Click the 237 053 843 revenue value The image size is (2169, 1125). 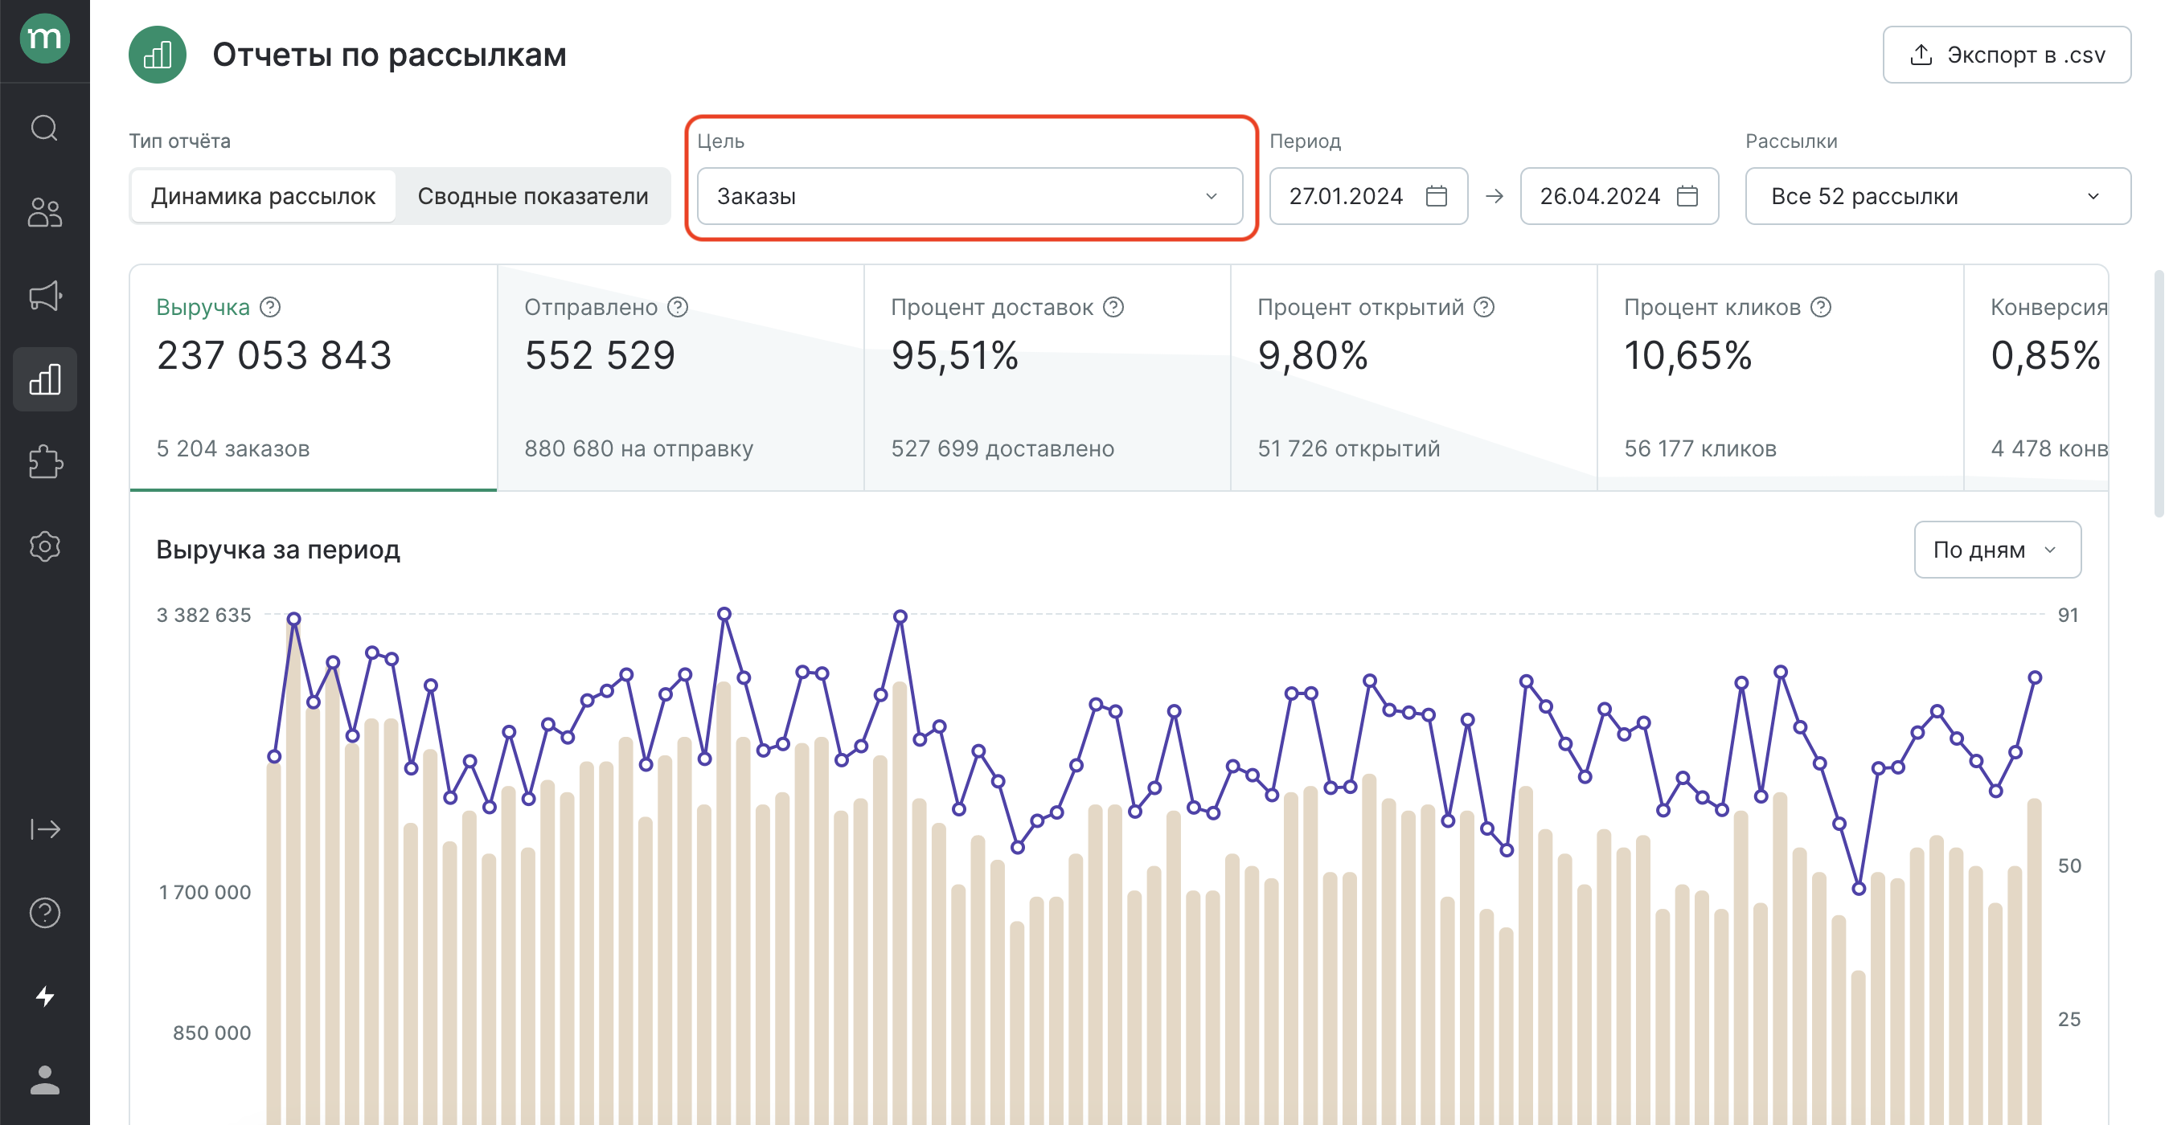point(274,355)
